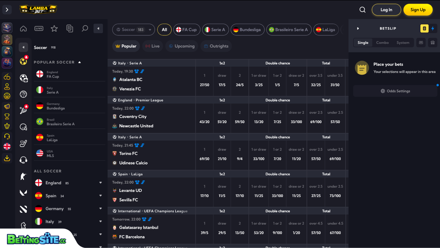The image size is (440, 248).
Task: Open Odds Settings
Action: point(395,91)
